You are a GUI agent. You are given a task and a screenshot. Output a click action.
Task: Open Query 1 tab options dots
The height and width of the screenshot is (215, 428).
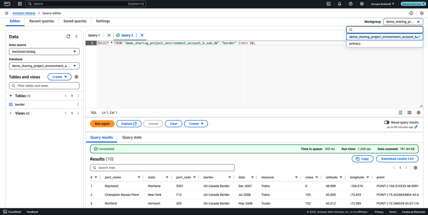click(x=103, y=35)
